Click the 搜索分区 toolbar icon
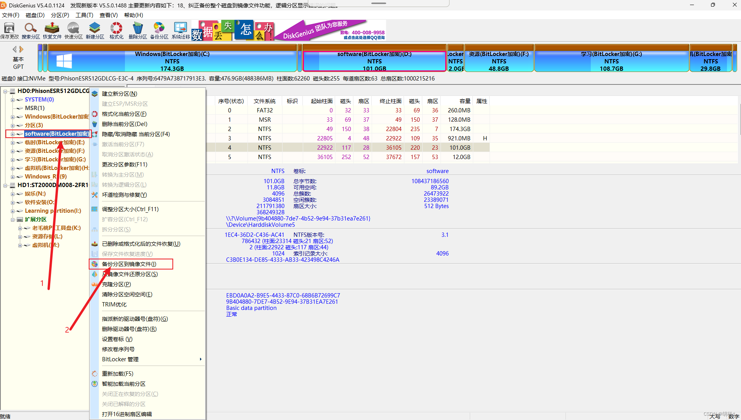The height and width of the screenshot is (420, 741). pos(31,30)
